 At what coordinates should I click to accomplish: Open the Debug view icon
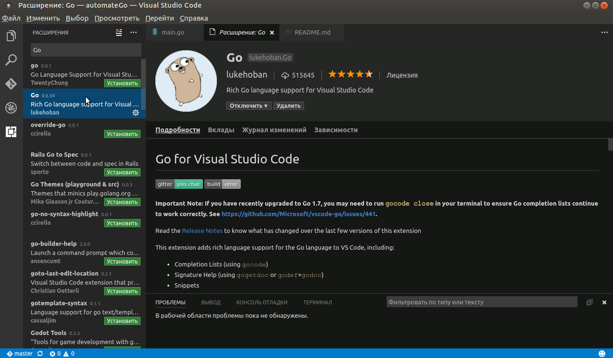tap(11, 108)
